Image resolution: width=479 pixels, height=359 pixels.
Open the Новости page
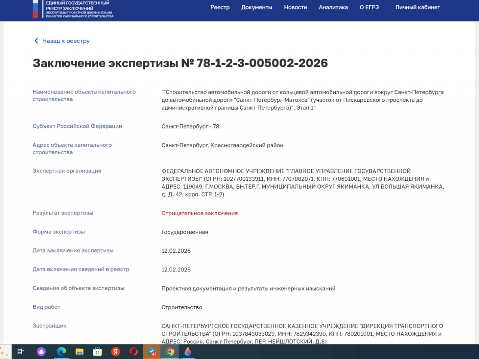(x=295, y=7)
